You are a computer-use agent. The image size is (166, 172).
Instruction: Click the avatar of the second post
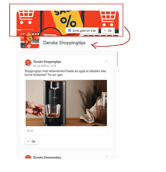click(28, 157)
